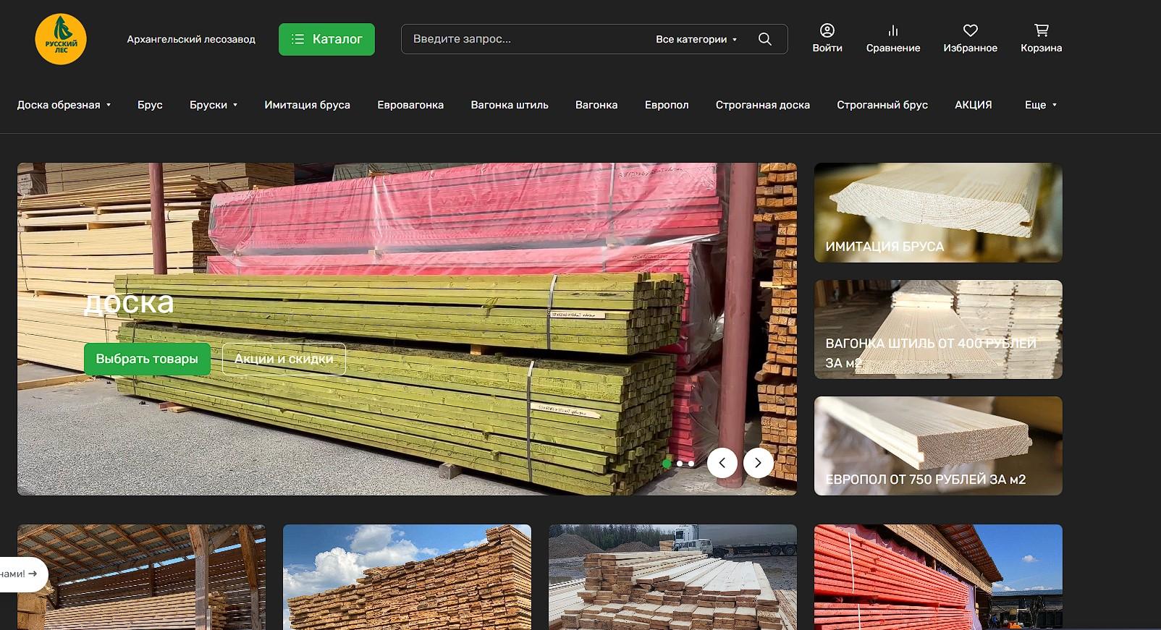Image resolution: width=1161 pixels, height=630 pixels.
Task: Open Сравнение comparison icon
Action: click(893, 38)
